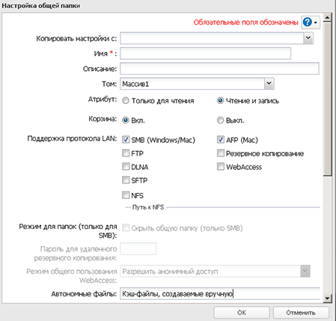Viewport: 336px width, 321px height.
Task: Enable the NFS checkbox
Action: point(126,195)
